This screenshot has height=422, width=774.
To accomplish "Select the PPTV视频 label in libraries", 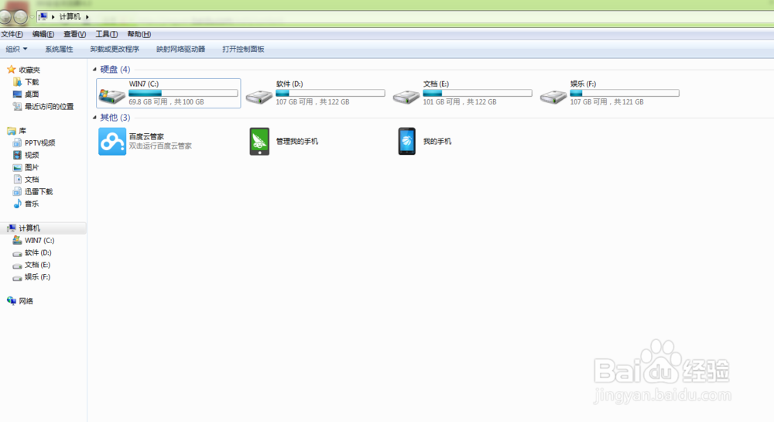I will point(40,142).
